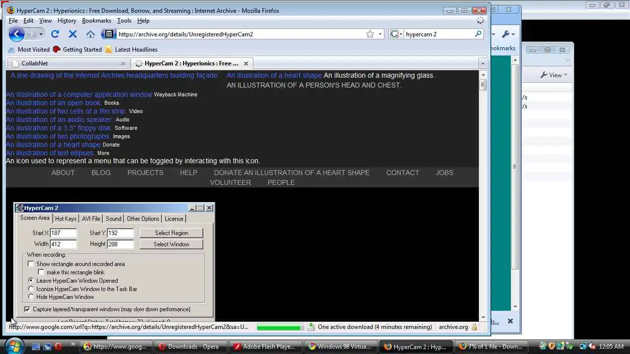Open Windows Start orb

[14, 346]
